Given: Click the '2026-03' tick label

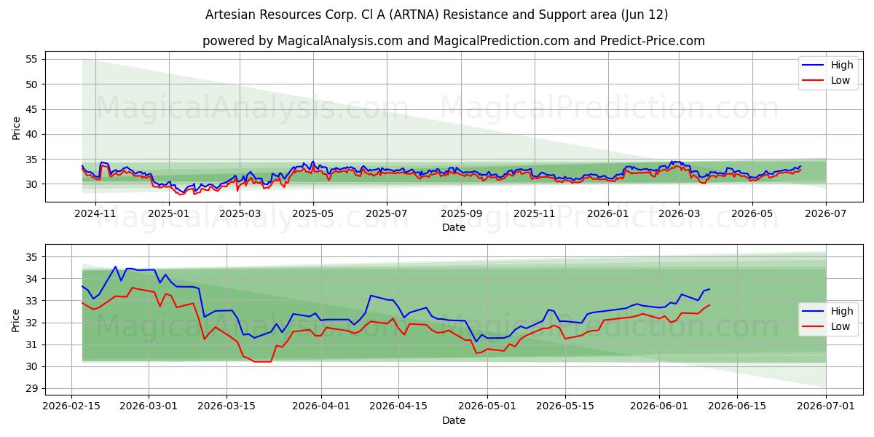Looking at the screenshot, I should (x=678, y=213).
